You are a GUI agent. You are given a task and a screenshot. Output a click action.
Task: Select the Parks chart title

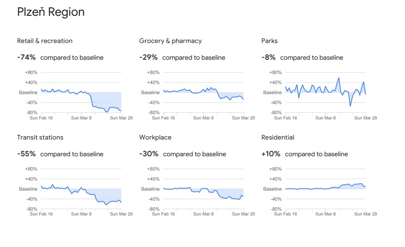click(x=269, y=41)
